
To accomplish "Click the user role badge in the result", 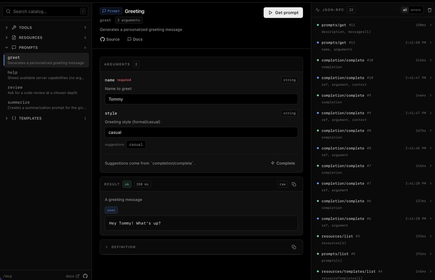I will click(111, 210).
